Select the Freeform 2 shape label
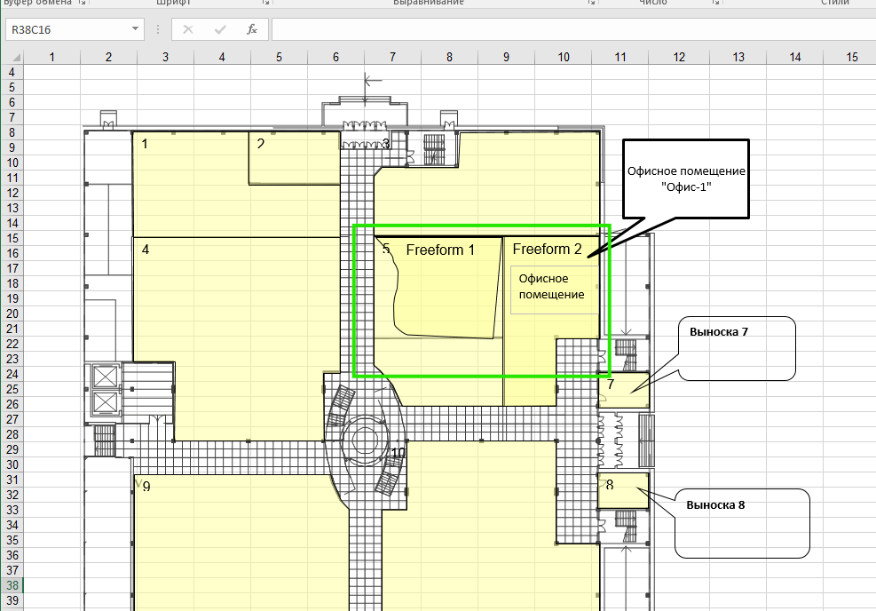The width and height of the screenshot is (876, 611). pyautogui.click(x=547, y=250)
